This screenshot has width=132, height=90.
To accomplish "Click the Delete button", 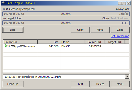I will coord(100,84).
